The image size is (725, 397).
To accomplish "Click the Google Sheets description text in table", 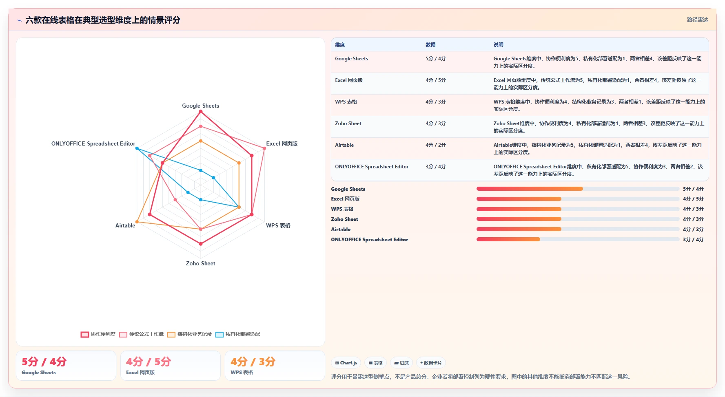I will 597,62.
